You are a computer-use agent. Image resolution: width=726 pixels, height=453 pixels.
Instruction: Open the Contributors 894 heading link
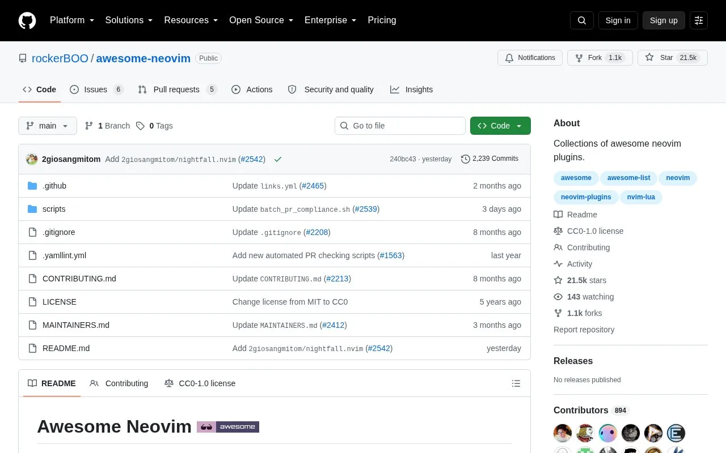click(x=591, y=410)
